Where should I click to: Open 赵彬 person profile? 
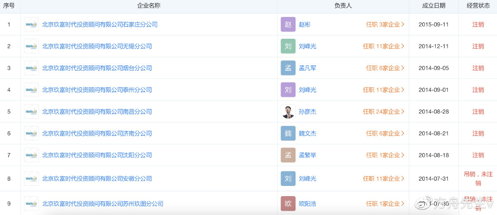point(305,24)
